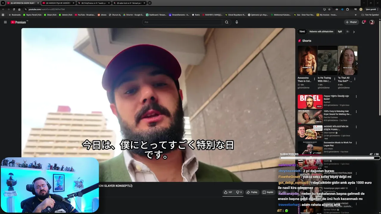
Task: Click the magnifier search button
Action: [x=227, y=22]
